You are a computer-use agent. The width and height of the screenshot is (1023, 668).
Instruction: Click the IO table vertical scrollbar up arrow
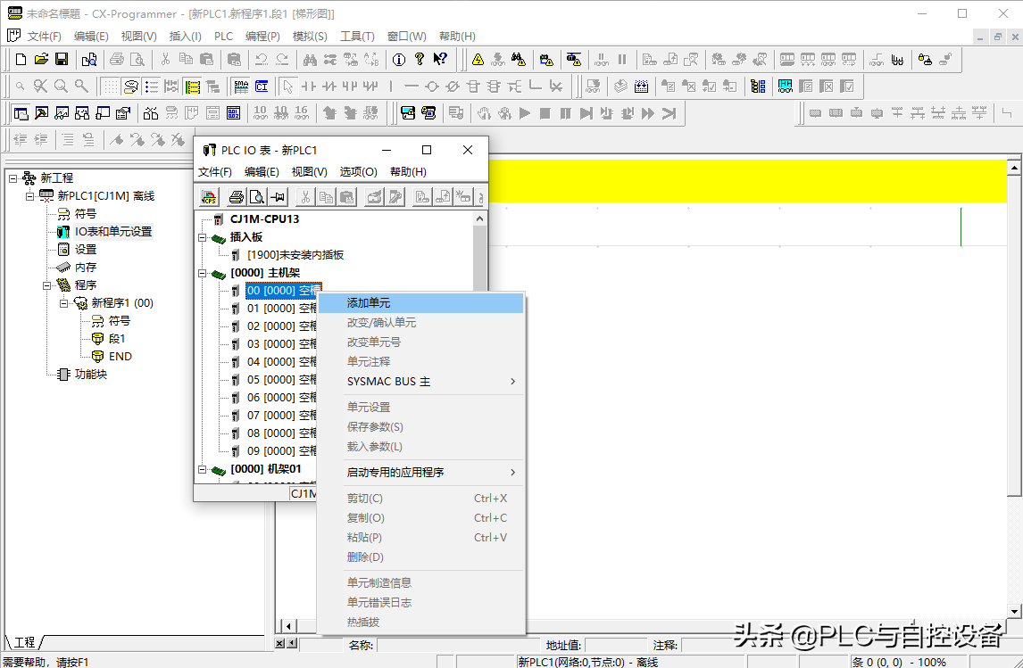coord(480,219)
